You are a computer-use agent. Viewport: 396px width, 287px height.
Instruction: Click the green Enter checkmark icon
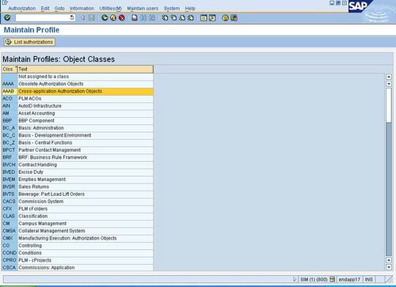7,17
